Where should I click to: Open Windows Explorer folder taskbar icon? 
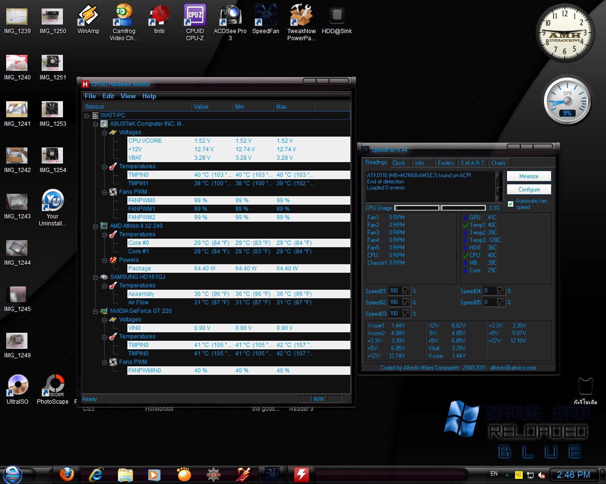tap(125, 474)
